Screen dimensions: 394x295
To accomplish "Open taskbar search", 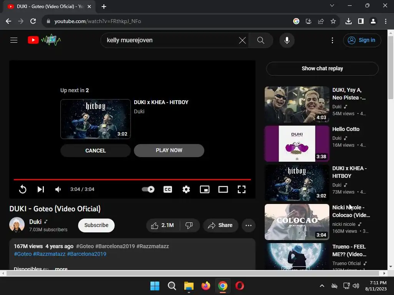I will tap(172, 286).
